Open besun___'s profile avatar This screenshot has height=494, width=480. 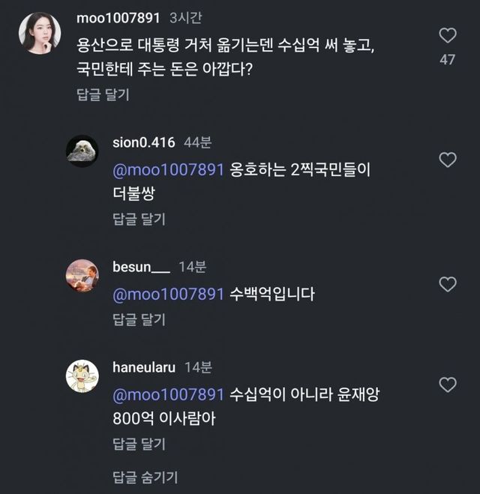[x=82, y=276]
